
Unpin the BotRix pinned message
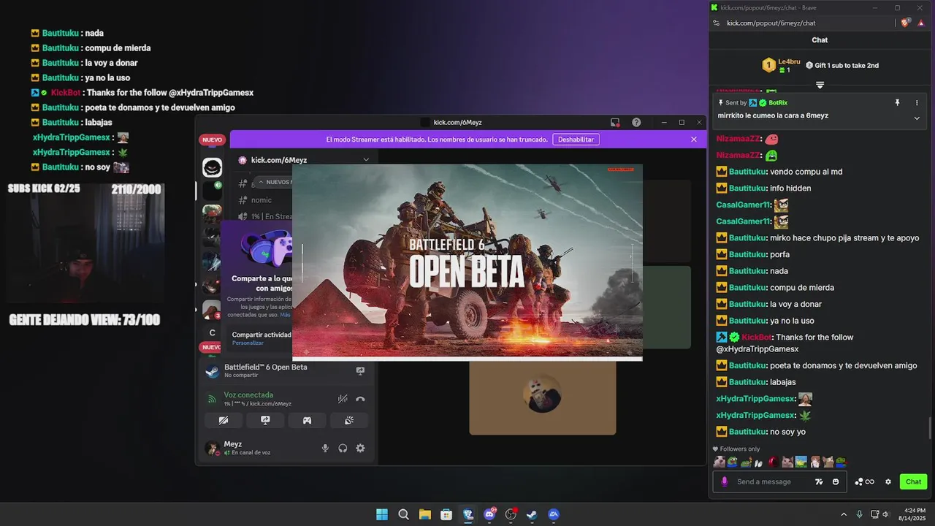coord(897,103)
